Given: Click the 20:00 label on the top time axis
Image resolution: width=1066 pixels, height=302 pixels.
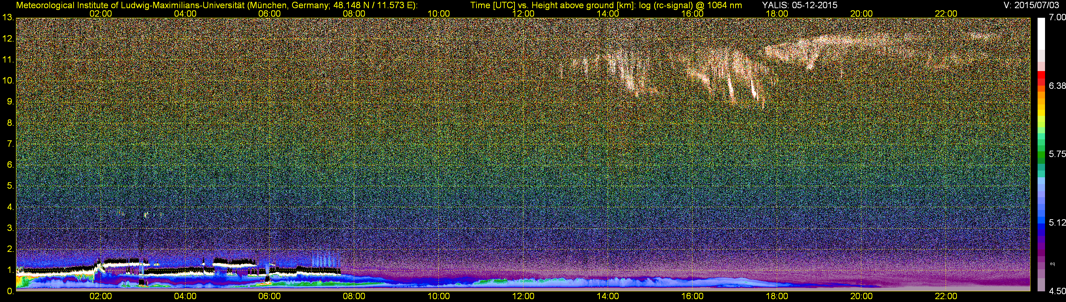Looking at the screenshot, I should tap(862, 14).
